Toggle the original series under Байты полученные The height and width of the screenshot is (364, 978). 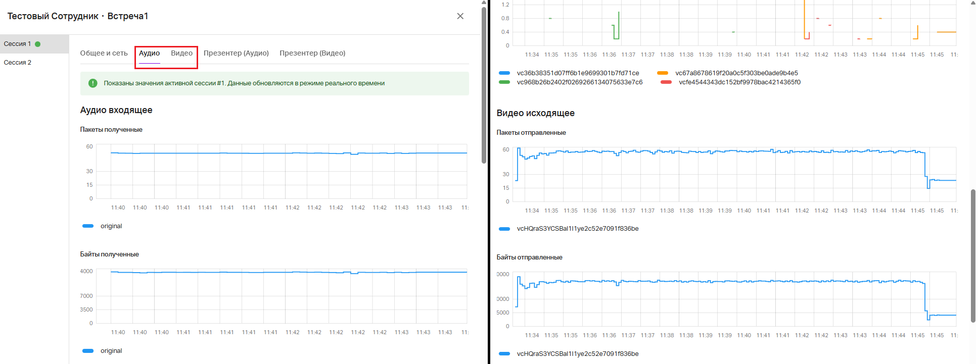(x=88, y=351)
